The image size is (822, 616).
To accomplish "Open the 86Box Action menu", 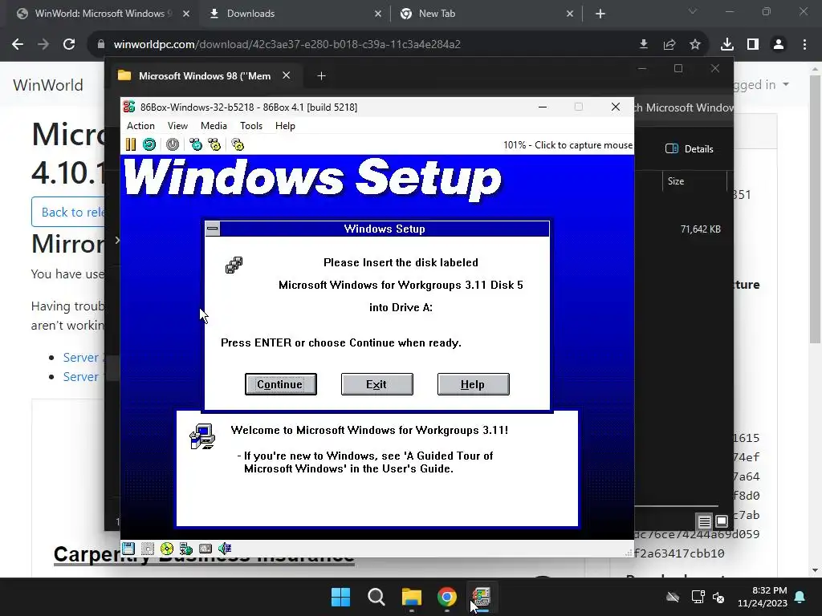I will pos(140,126).
